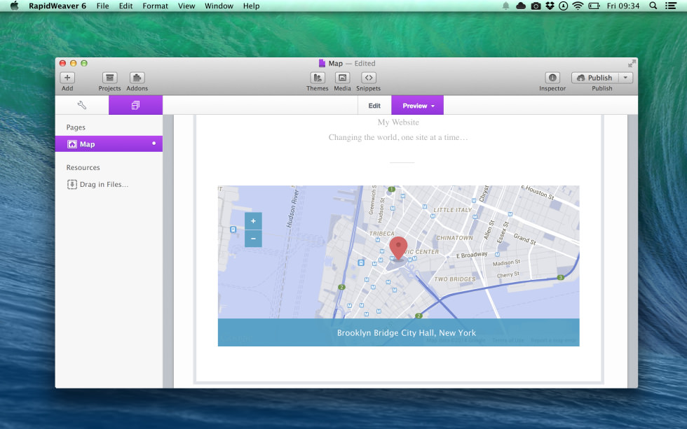The width and height of the screenshot is (687, 429).
Task: Open the Inspector info icon
Action: click(x=552, y=78)
